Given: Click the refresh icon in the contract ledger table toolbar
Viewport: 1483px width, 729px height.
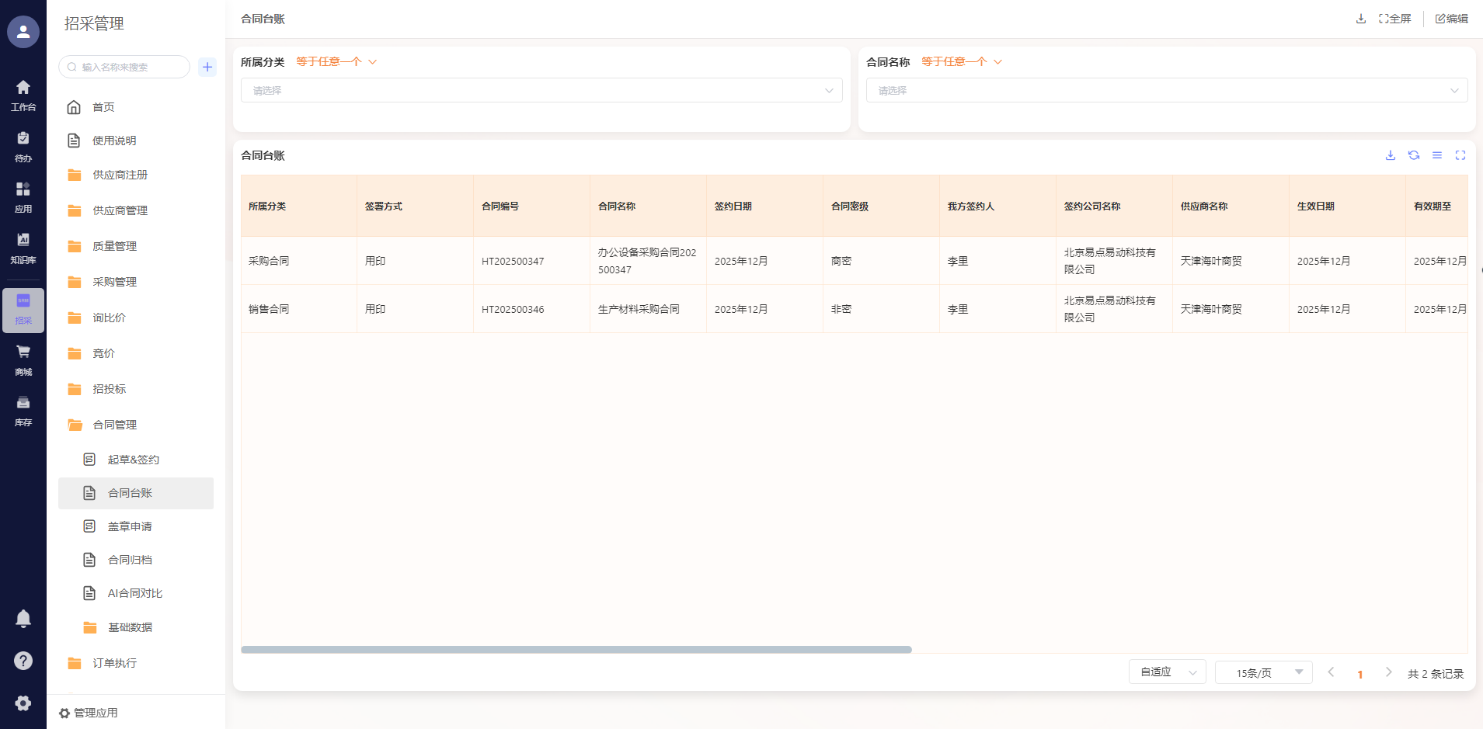Looking at the screenshot, I should tap(1414, 155).
